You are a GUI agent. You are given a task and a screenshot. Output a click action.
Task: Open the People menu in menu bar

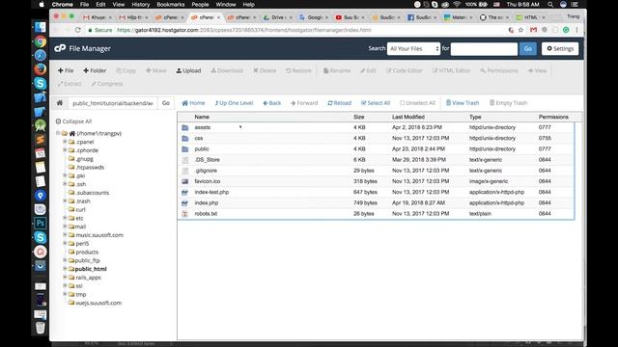click(x=200, y=4)
